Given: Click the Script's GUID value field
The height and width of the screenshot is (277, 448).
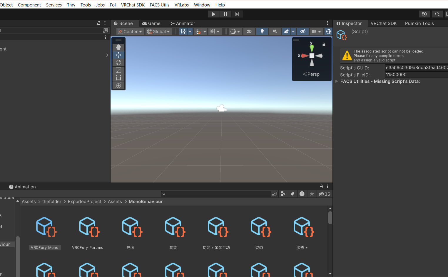Looking at the screenshot, I should tap(416, 67).
